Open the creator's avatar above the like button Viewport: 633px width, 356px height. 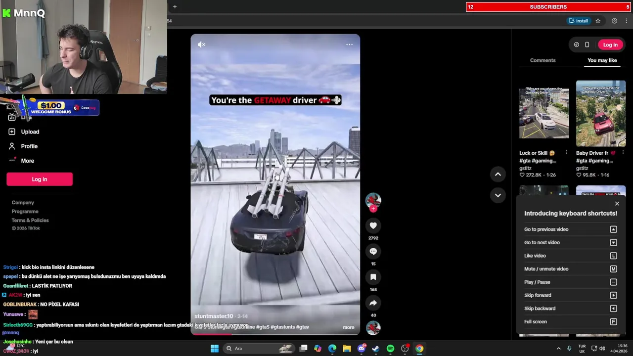point(373,200)
